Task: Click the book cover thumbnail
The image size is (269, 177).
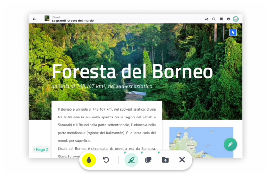Action: (47, 19)
